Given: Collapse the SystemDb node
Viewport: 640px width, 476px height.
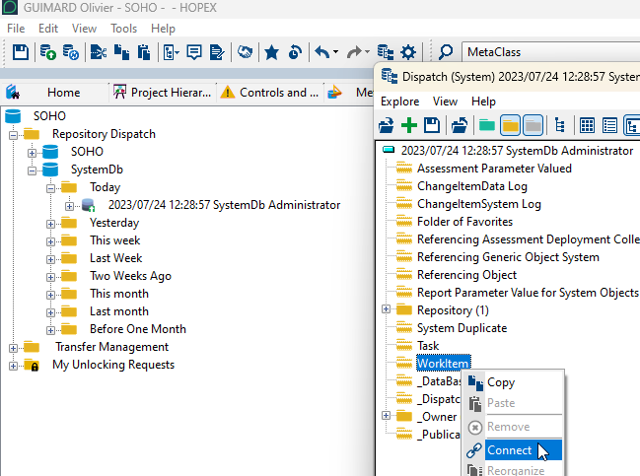Looking at the screenshot, I should (x=32, y=170).
